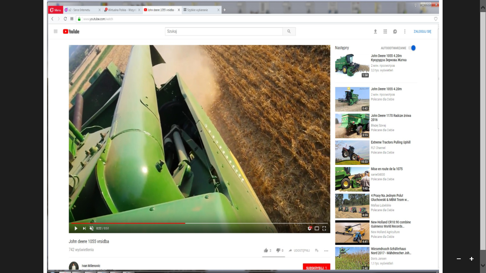Open the messages bubble icon in header
The width and height of the screenshot is (486, 273).
pyautogui.click(x=395, y=31)
